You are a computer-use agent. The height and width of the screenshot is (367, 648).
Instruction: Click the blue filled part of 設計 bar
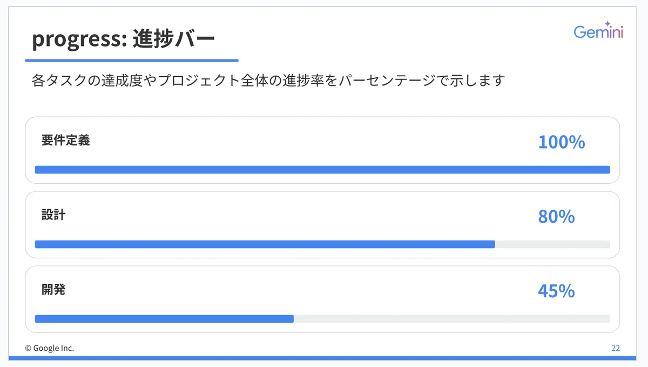pyautogui.click(x=265, y=244)
